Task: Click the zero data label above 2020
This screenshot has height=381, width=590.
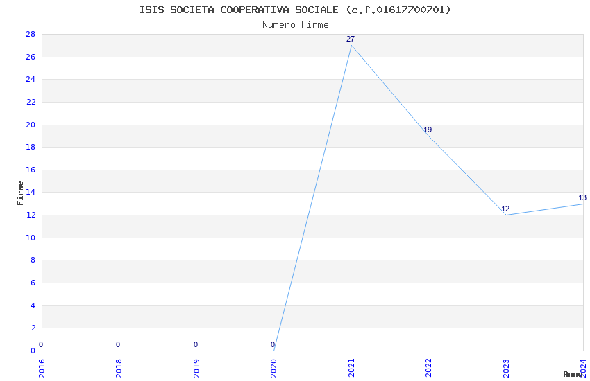Action: tap(273, 344)
